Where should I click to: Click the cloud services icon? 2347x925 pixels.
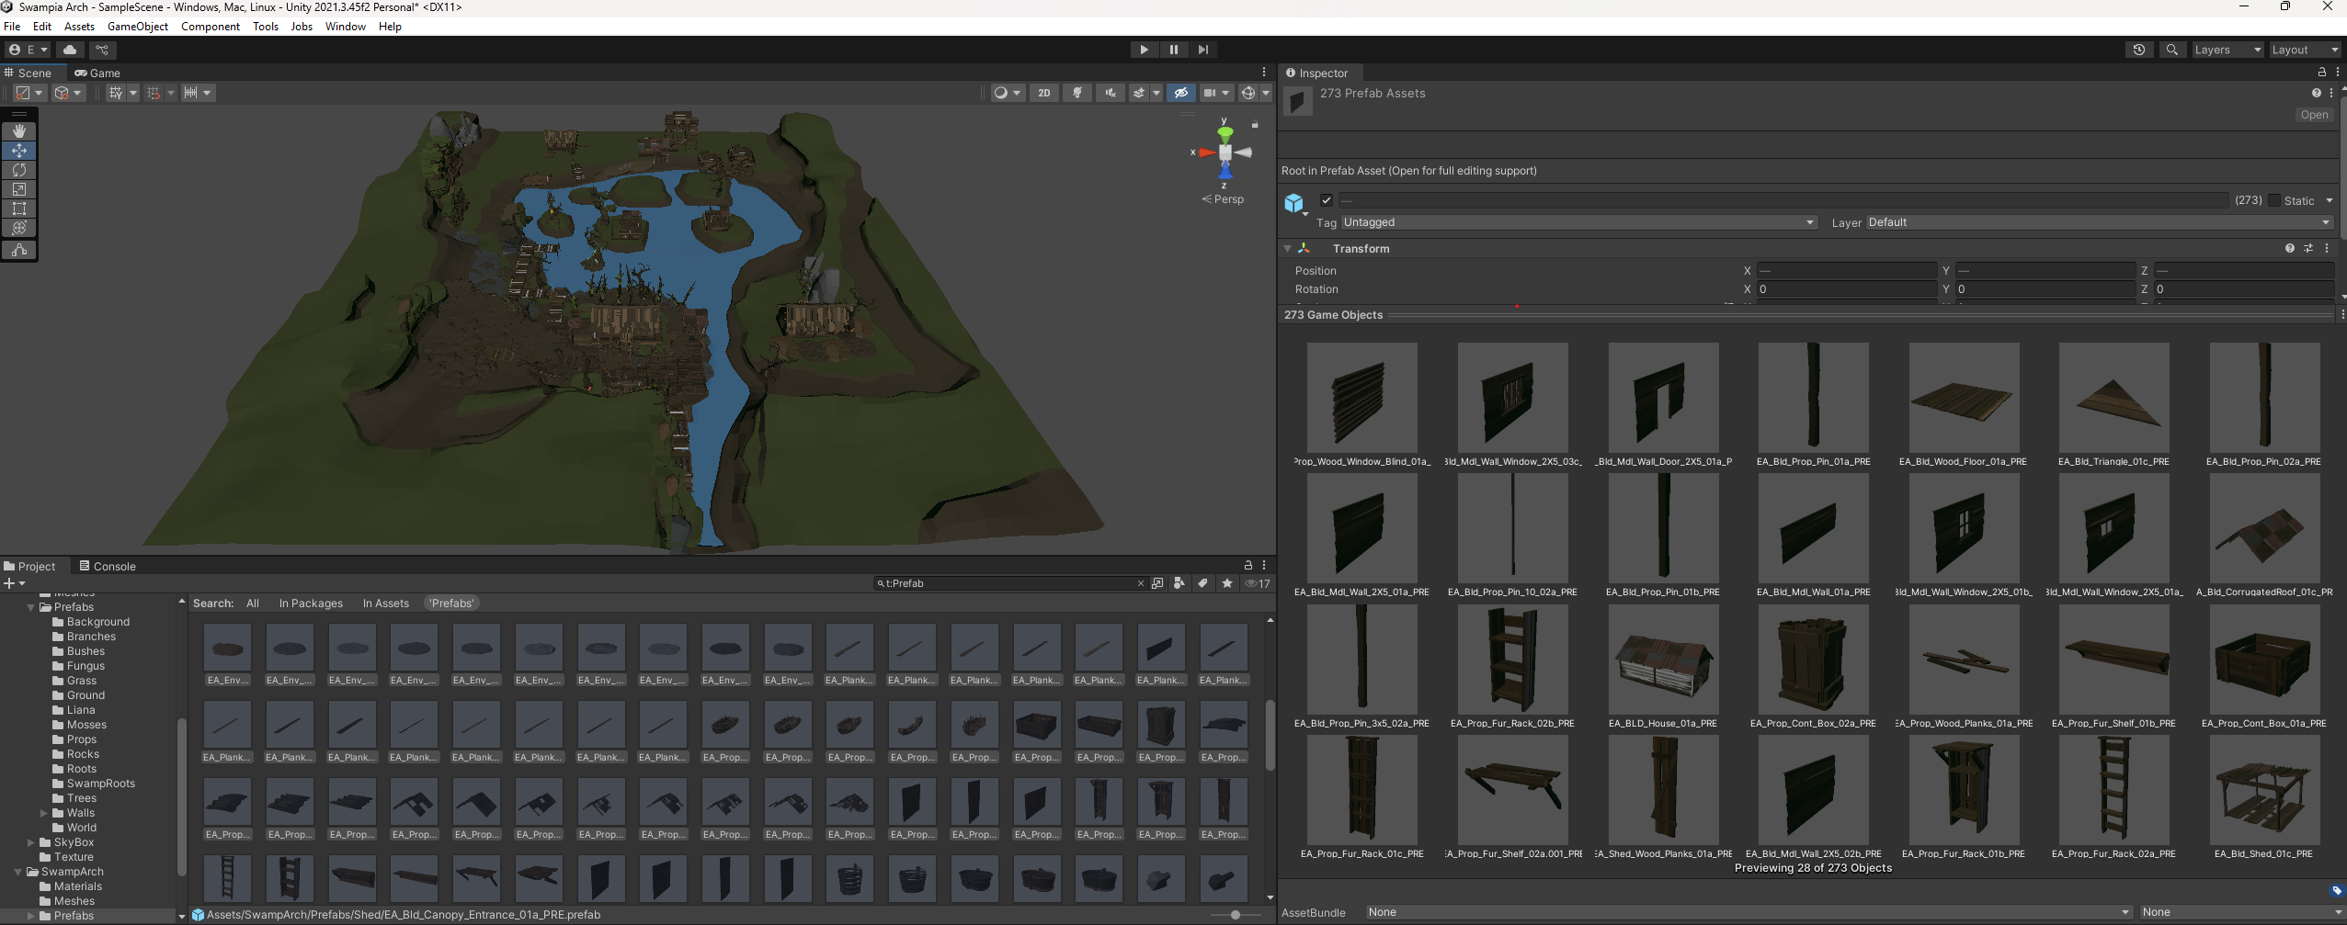click(x=70, y=50)
